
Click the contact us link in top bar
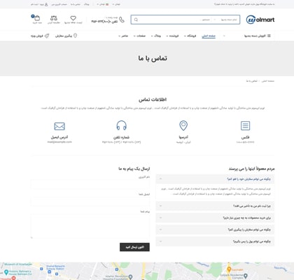click(x=76, y=4)
